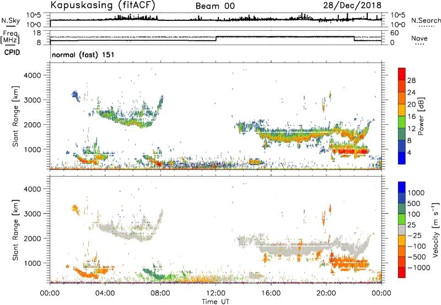Click the red high-power echo near 21:00 UT, 900 km
Image resolution: width=441 pixels, height=305 pixels.
pos(352,151)
